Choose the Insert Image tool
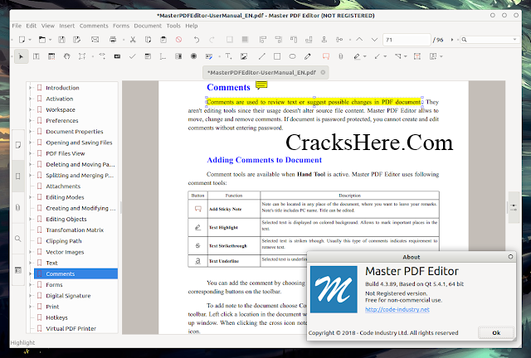Viewport: 531px width, 358px height. tap(244, 56)
